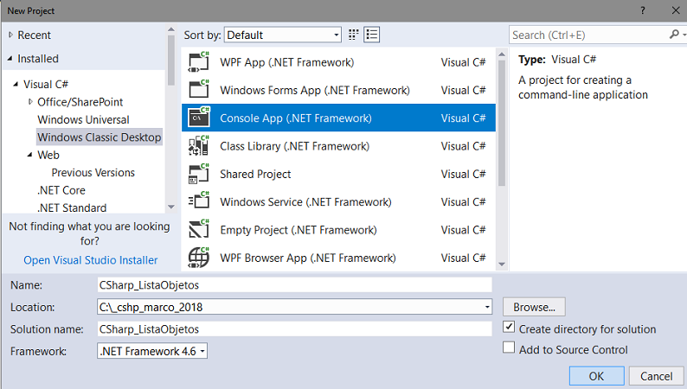The width and height of the screenshot is (687, 389).
Task: Open the Location path dropdown
Action: click(x=487, y=307)
